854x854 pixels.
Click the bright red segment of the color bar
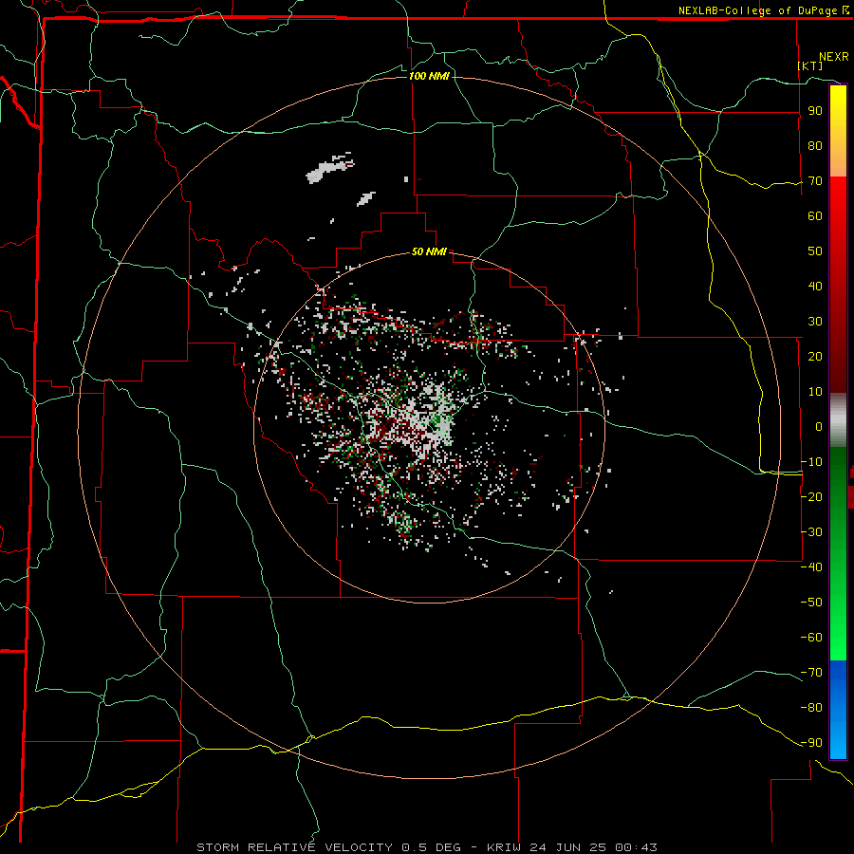coord(838,199)
